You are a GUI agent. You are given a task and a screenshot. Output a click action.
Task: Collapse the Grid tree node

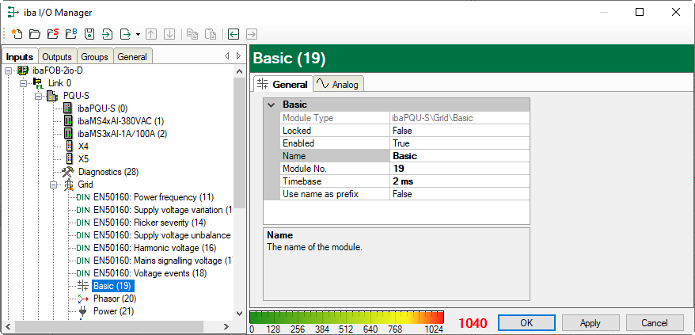pos(55,185)
